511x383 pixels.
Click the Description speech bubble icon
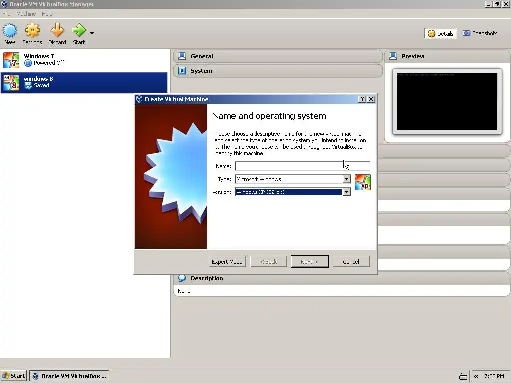coord(182,278)
